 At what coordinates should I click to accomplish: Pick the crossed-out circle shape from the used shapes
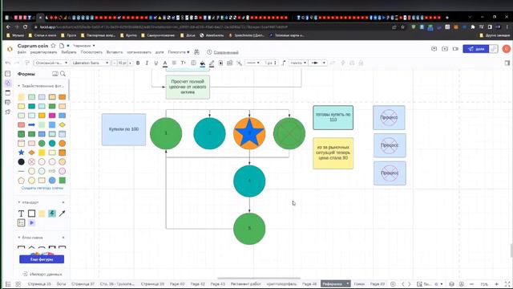31,162
